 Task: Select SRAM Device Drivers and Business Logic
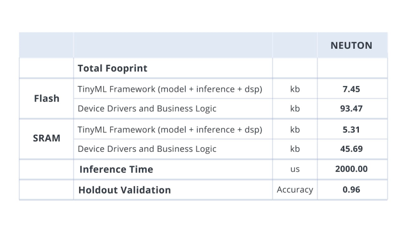147,148
